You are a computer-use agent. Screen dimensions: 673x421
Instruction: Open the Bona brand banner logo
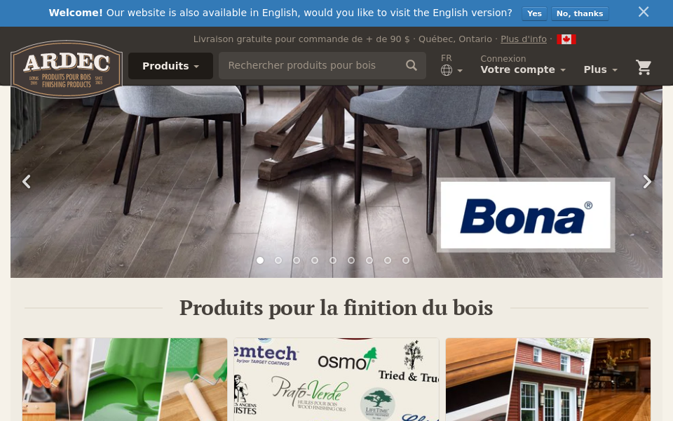tap(526, 215)
